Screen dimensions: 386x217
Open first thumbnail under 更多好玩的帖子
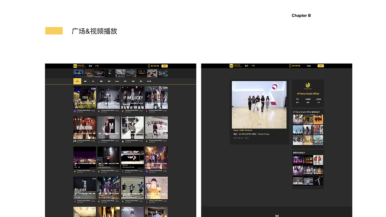pos(298,160)
